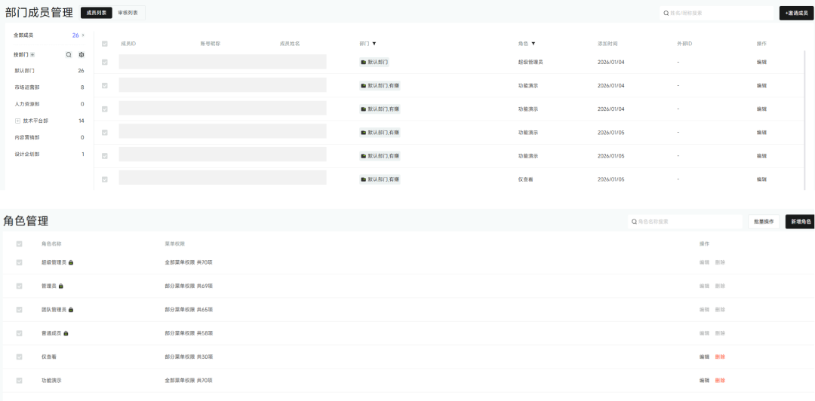This screenshot has height=401, width=815.
Task: Click the small add icon beside 按部门
Action: tap(32, 54)
